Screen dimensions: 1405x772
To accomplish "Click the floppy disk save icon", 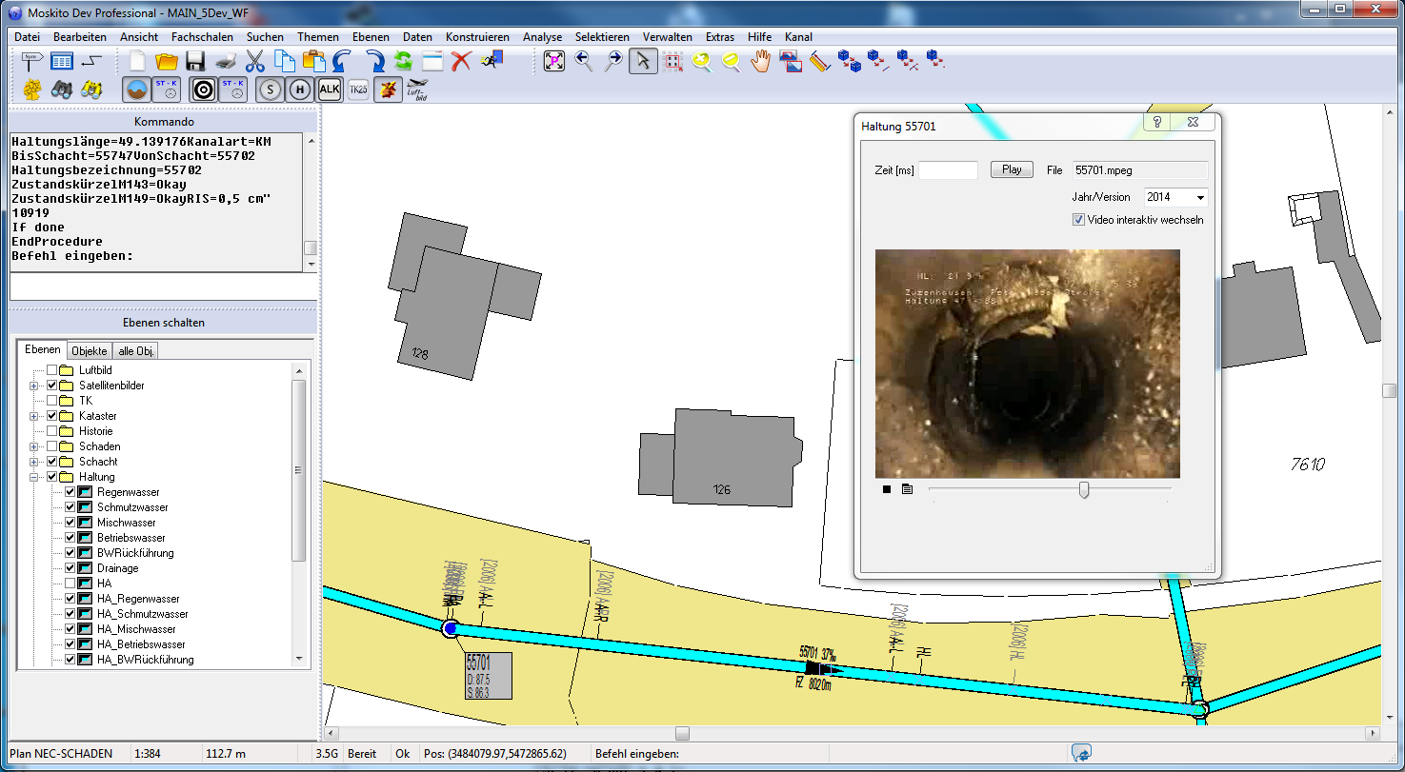I will 196,62.
